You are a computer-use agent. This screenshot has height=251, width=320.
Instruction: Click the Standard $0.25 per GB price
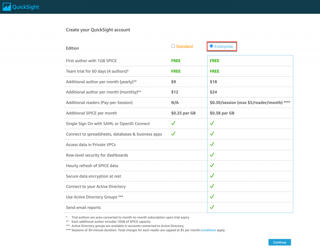pyautogui.click(x=183, y=113)
